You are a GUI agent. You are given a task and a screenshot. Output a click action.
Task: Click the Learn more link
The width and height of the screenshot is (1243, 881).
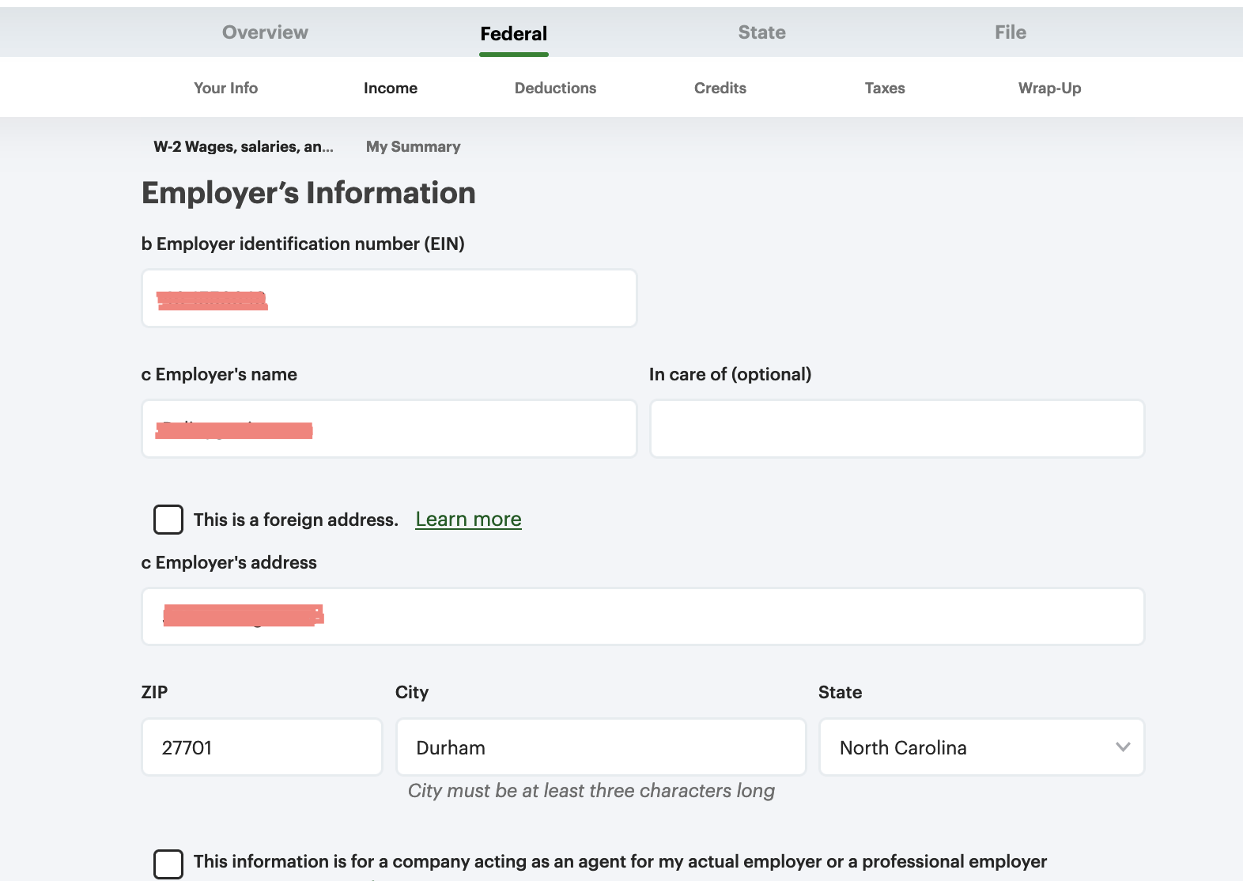click(468, 519)
